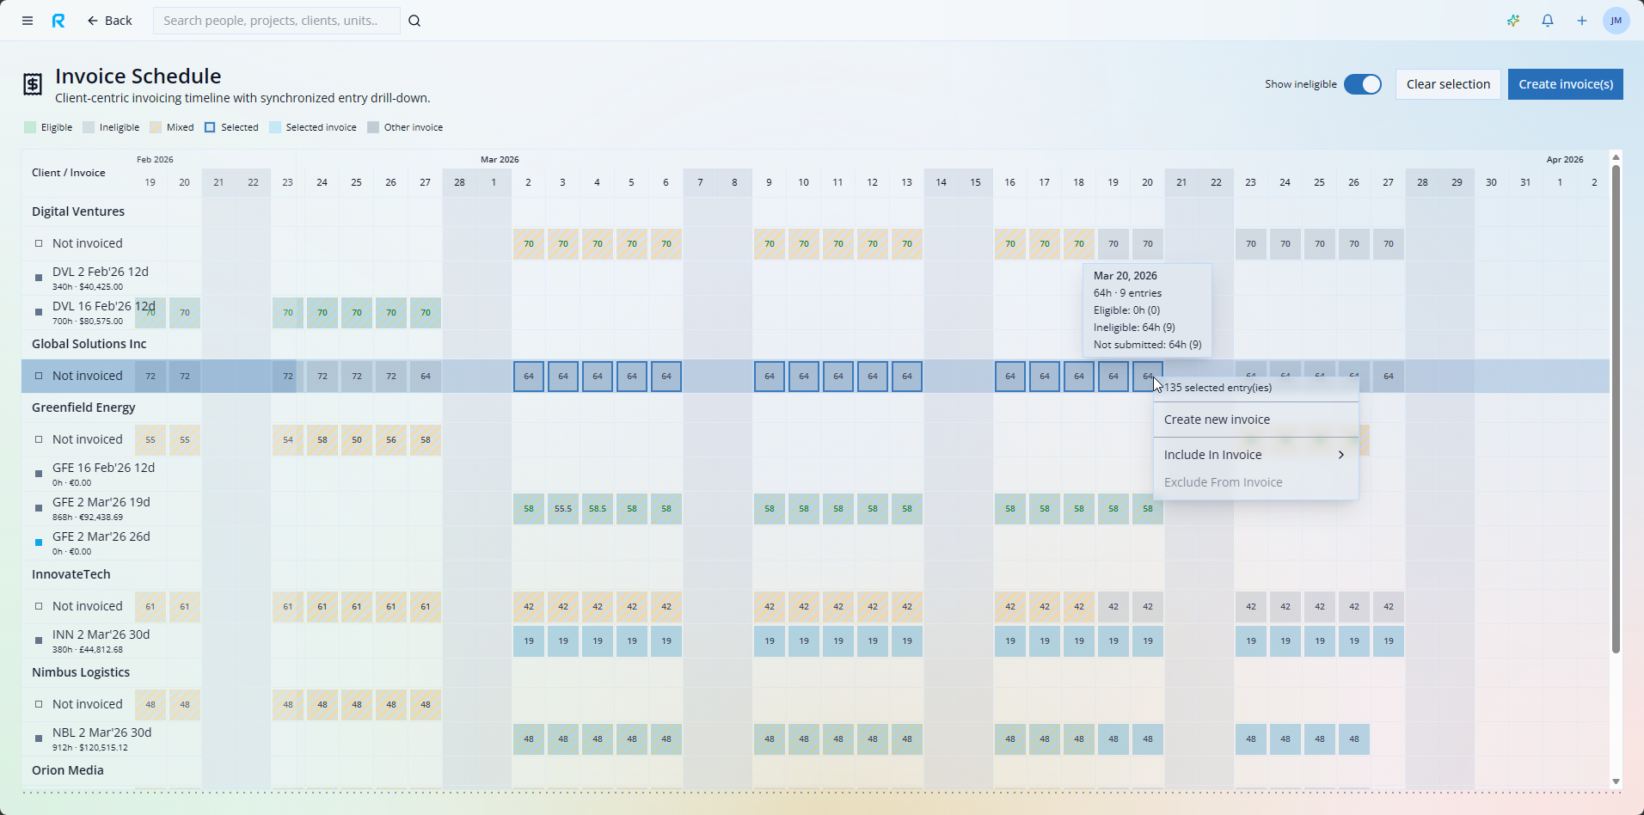1644x815 pixels.
Task: Click the plus icon to create new item
Action: click(x=1581, y=21)
